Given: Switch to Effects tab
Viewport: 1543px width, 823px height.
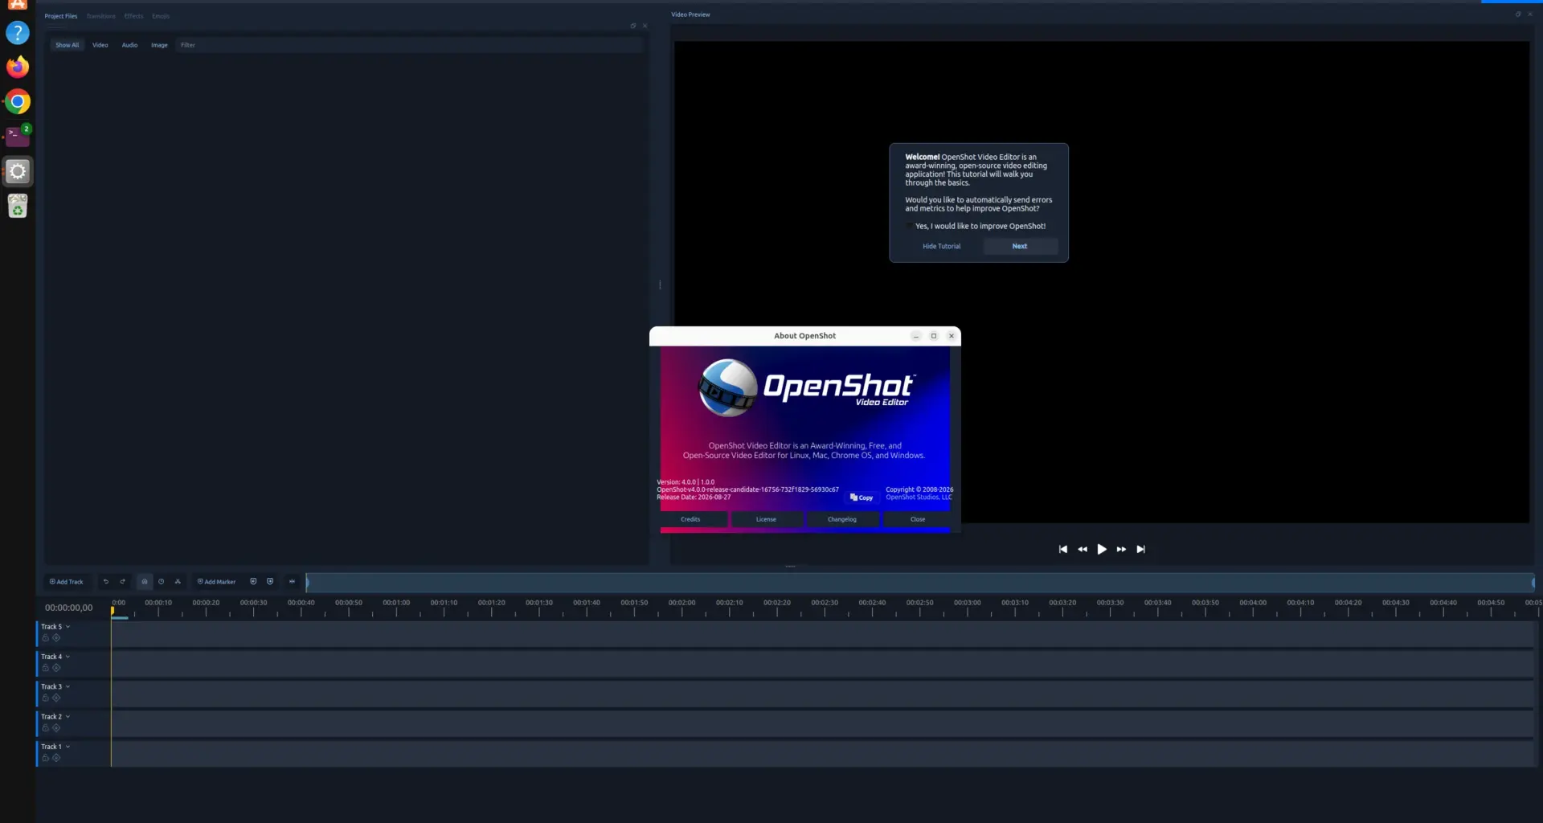Looking at the screenshot, I should 134,16.
